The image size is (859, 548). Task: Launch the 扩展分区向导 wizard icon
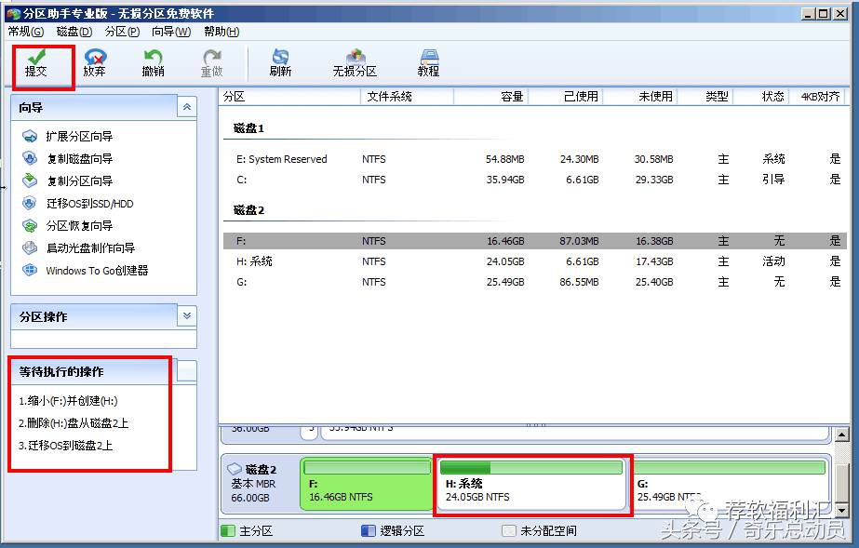(x=79, y=136)
